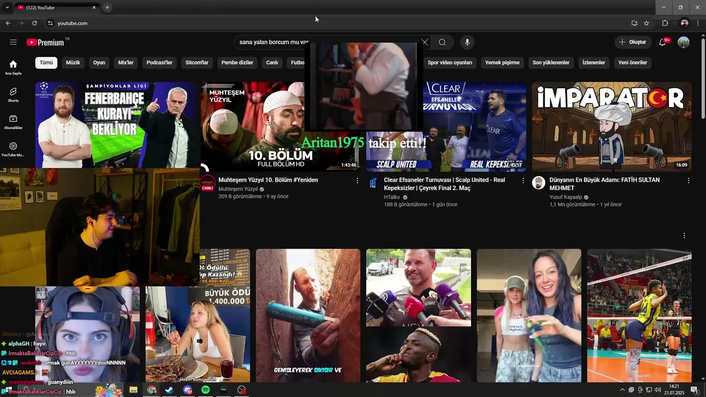This screenshot has height=397, width=706.
Task: Start voice search with microphone icon
Action: pos(467,42)
